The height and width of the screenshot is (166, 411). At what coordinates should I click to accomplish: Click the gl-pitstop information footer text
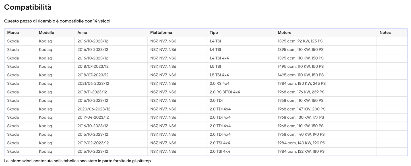[77, 161]
